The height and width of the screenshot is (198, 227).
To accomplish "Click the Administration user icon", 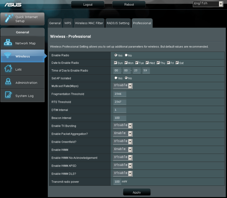I will [8, 81].
